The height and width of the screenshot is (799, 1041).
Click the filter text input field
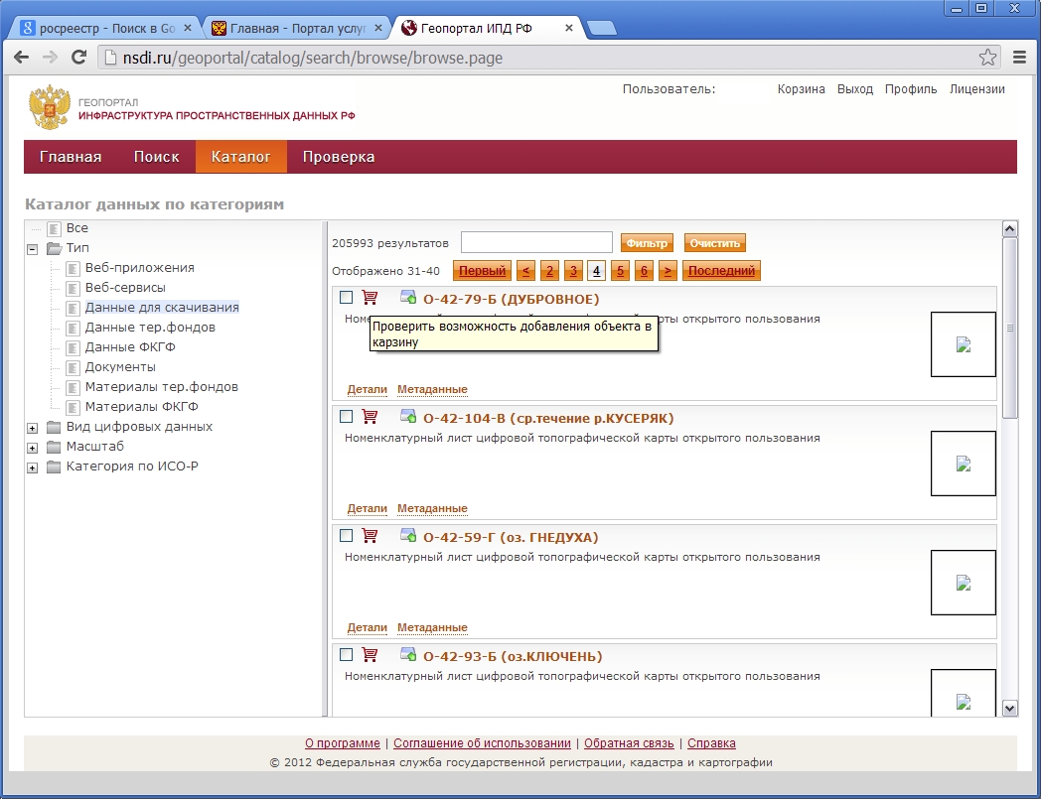(536, 243)
